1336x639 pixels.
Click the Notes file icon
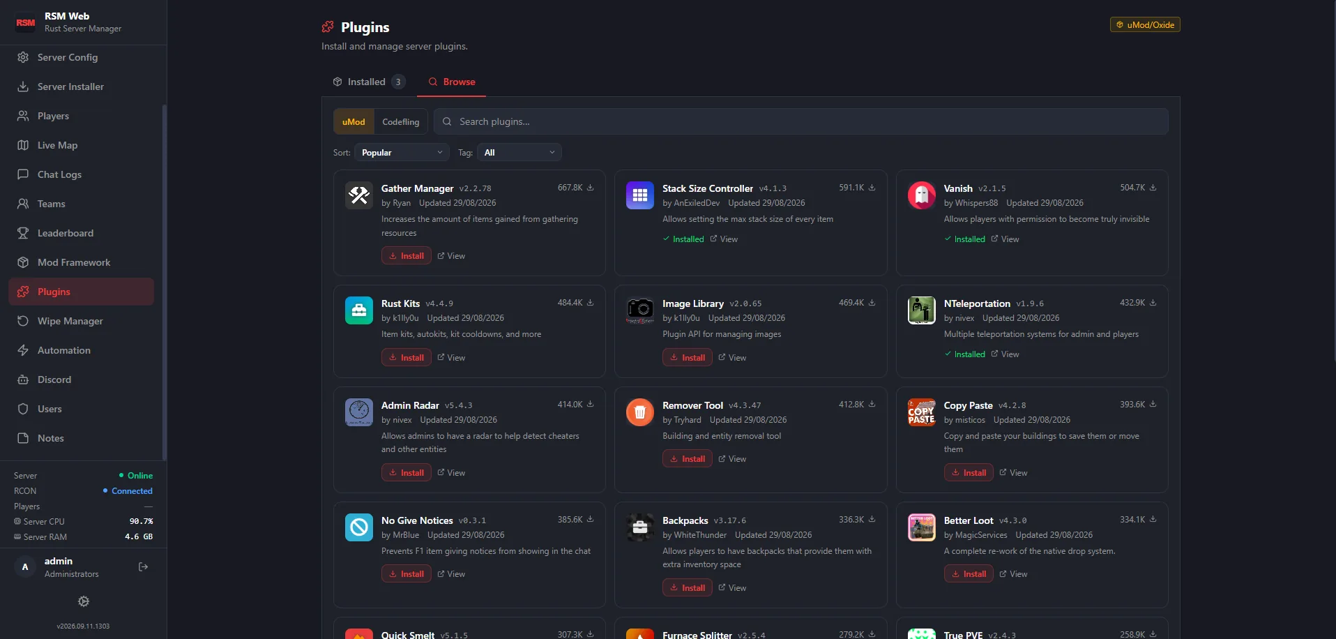pos(23,438)
